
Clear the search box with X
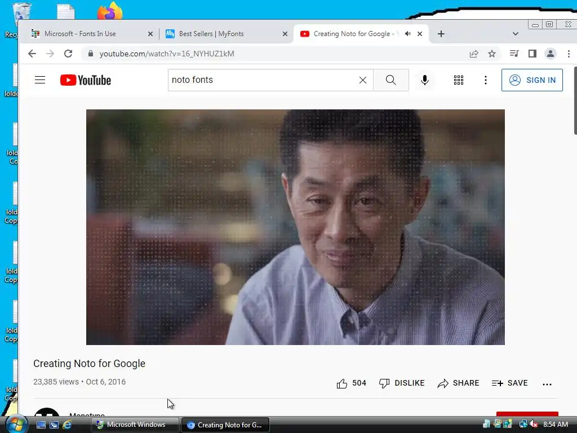click(x=362, y=80)
